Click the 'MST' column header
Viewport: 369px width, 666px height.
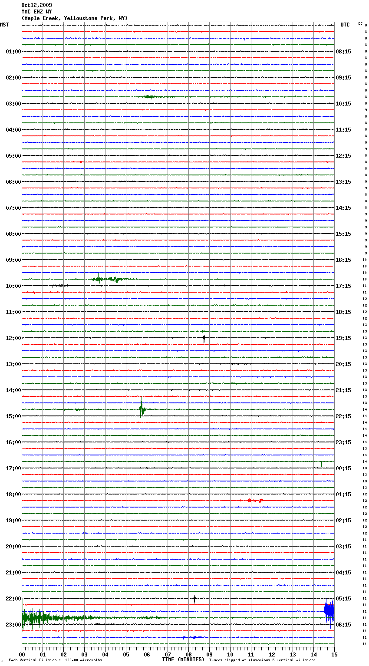[x=4, y=25]
